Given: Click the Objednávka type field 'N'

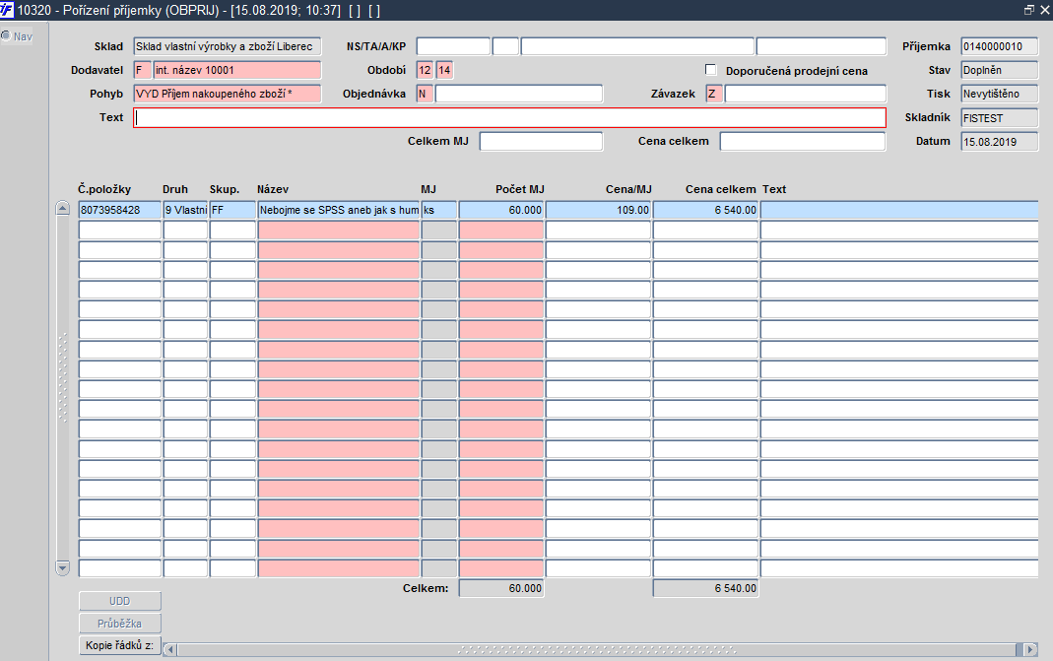Looking at the screenshot, I should pos(426,94).
